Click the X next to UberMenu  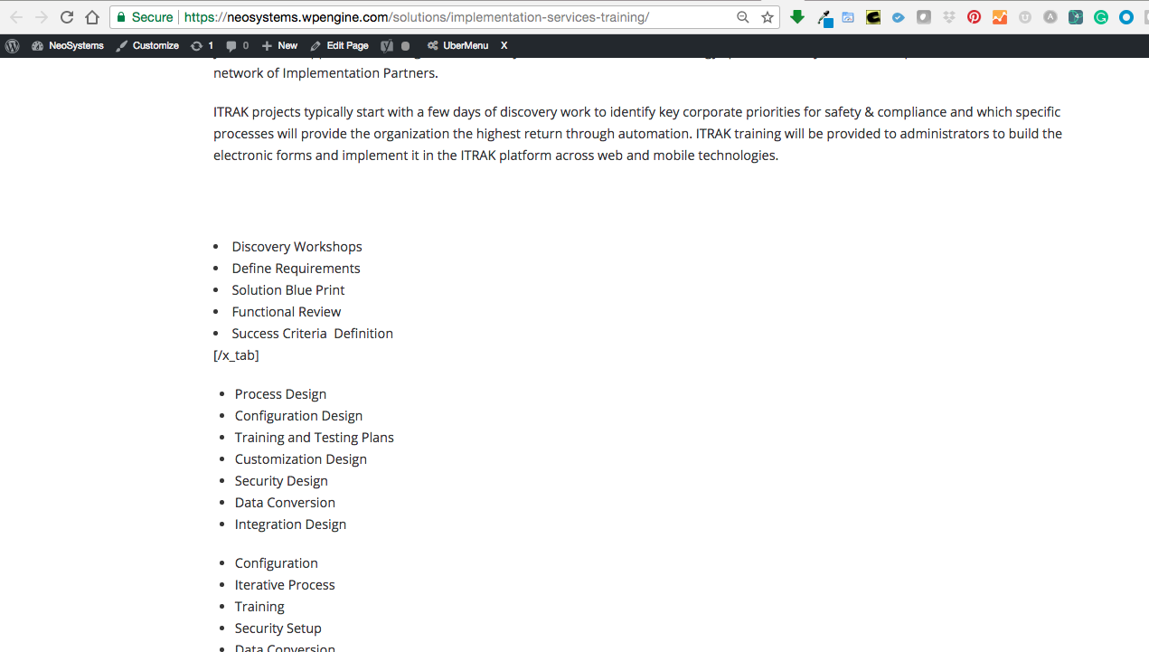pos(504,46)
